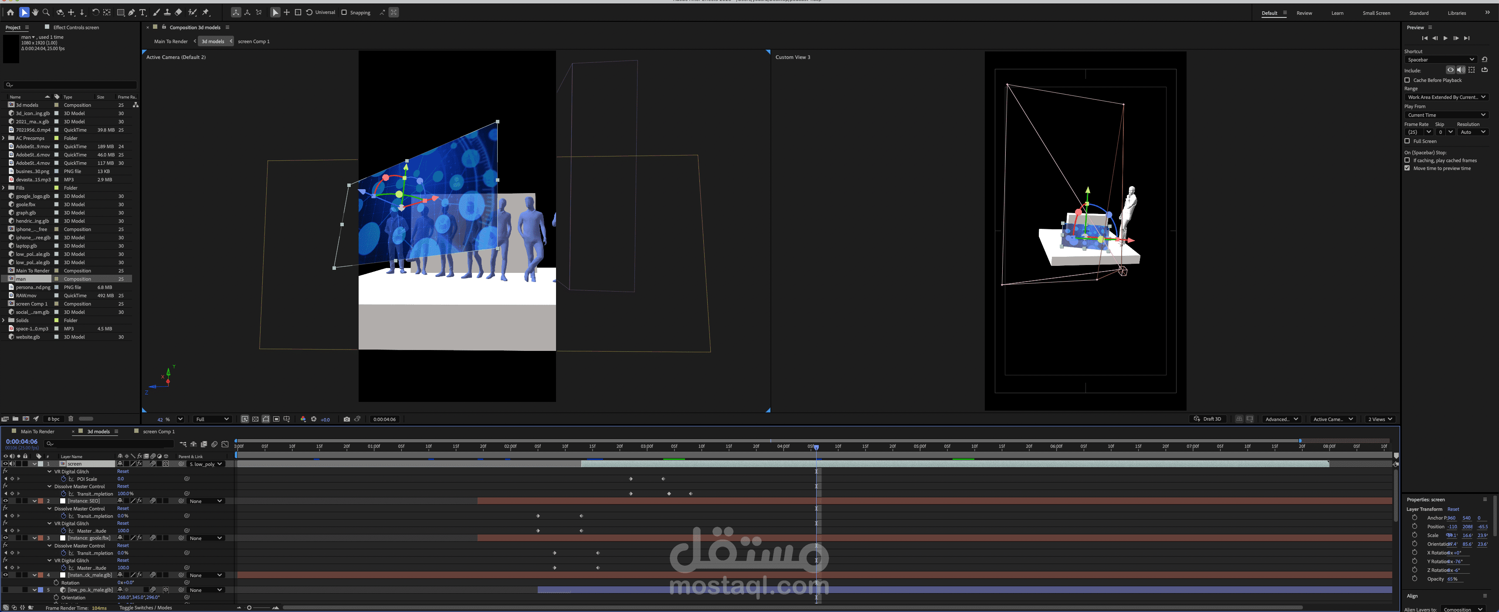
Task: Select the Horizontal Type tool
Action: 143,12
